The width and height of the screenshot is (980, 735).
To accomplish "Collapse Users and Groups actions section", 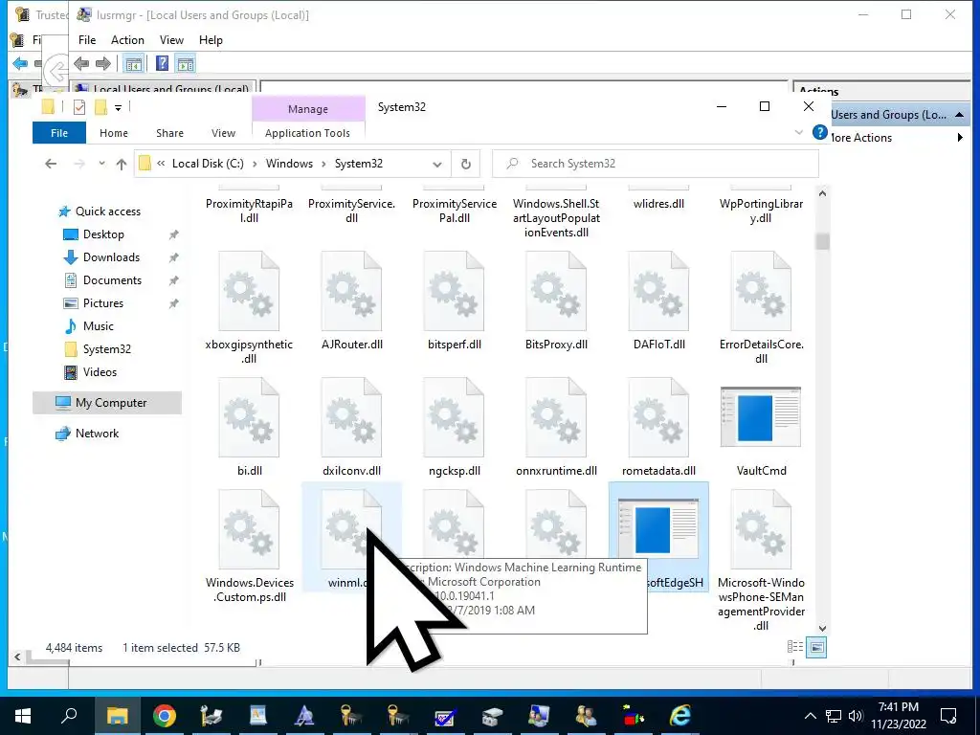I will [959, 115].
